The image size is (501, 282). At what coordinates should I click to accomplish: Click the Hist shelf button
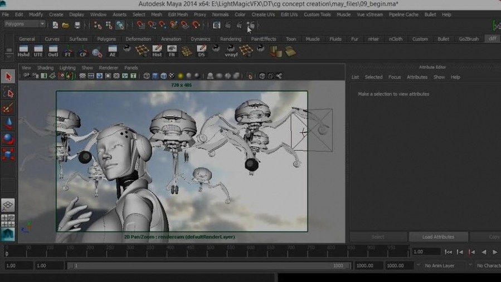[157, 51]
